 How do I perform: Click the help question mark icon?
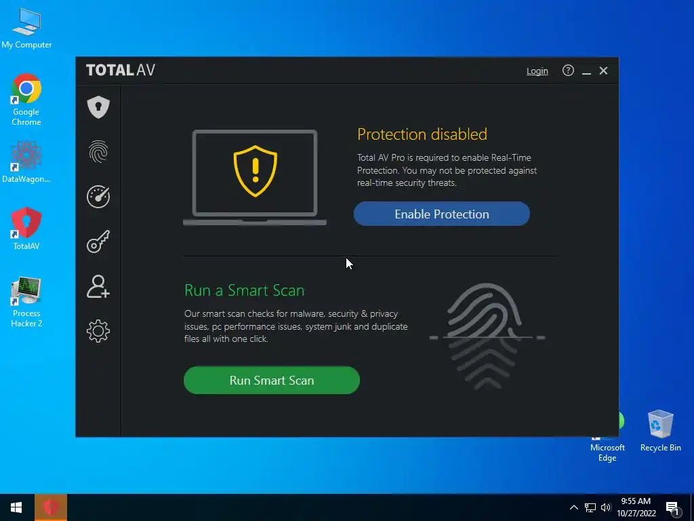click(x=568, y=71)
